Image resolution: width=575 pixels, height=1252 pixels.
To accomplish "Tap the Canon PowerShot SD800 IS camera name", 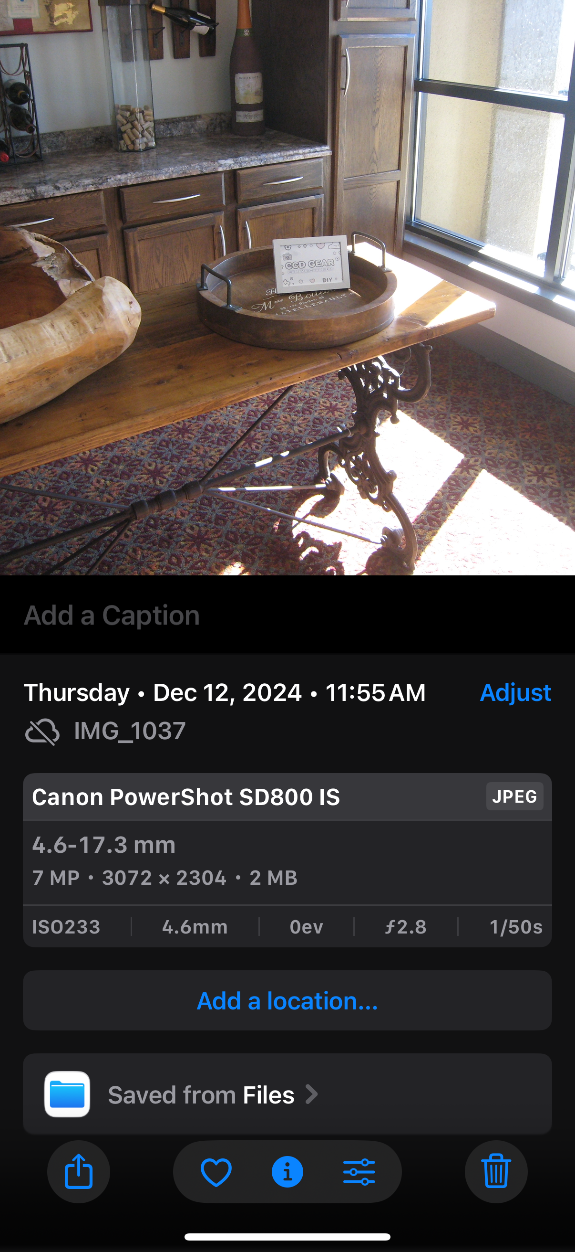I will 186,797.
